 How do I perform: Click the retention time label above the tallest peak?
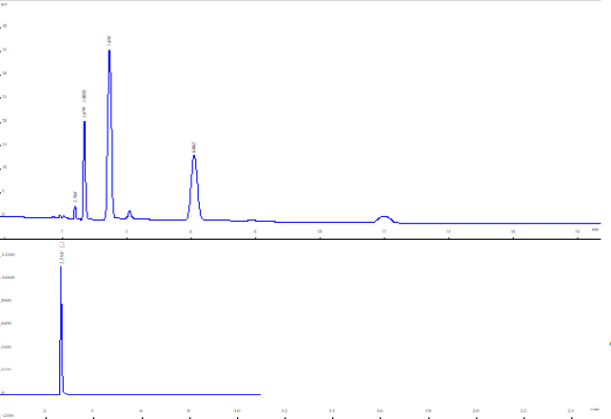point(109,40)
